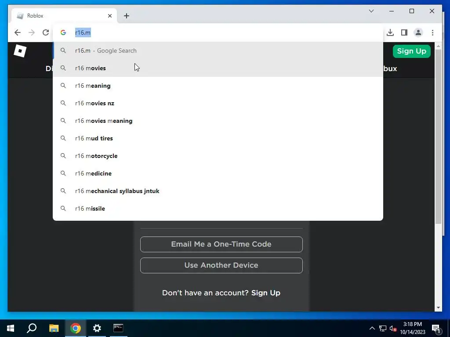Close the Roblox tab
Screen dimensions: 450x337
109,16
